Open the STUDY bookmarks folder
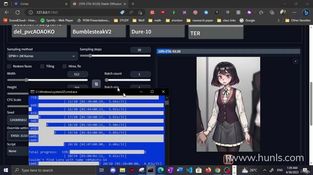 pos(121,20)
